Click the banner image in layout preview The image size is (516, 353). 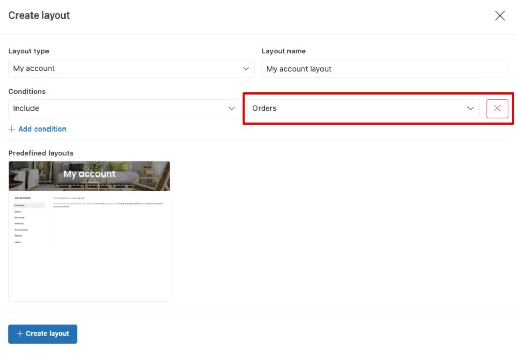click(x=89, y=175)
